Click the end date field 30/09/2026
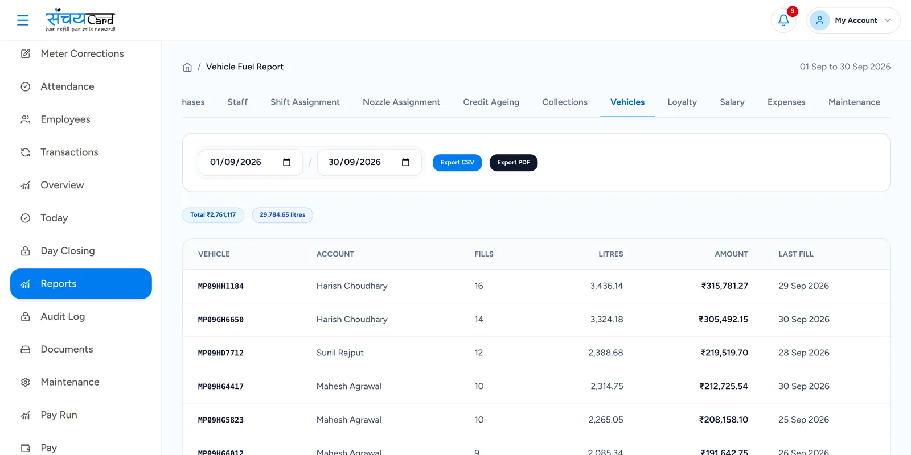The width and height of the screenshot is (911, 455). point(370,162)
